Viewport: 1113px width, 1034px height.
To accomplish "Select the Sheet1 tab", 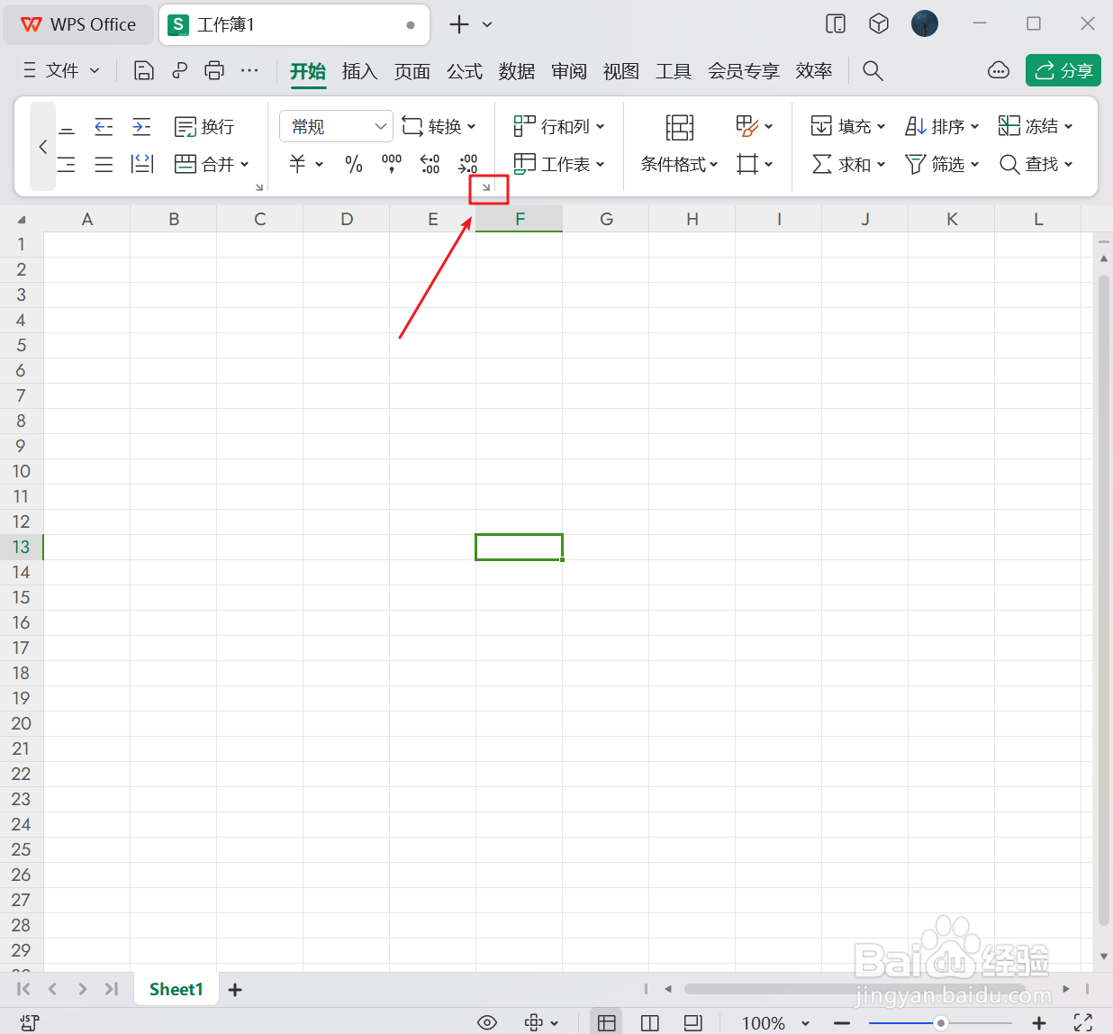I will point(176,989).
